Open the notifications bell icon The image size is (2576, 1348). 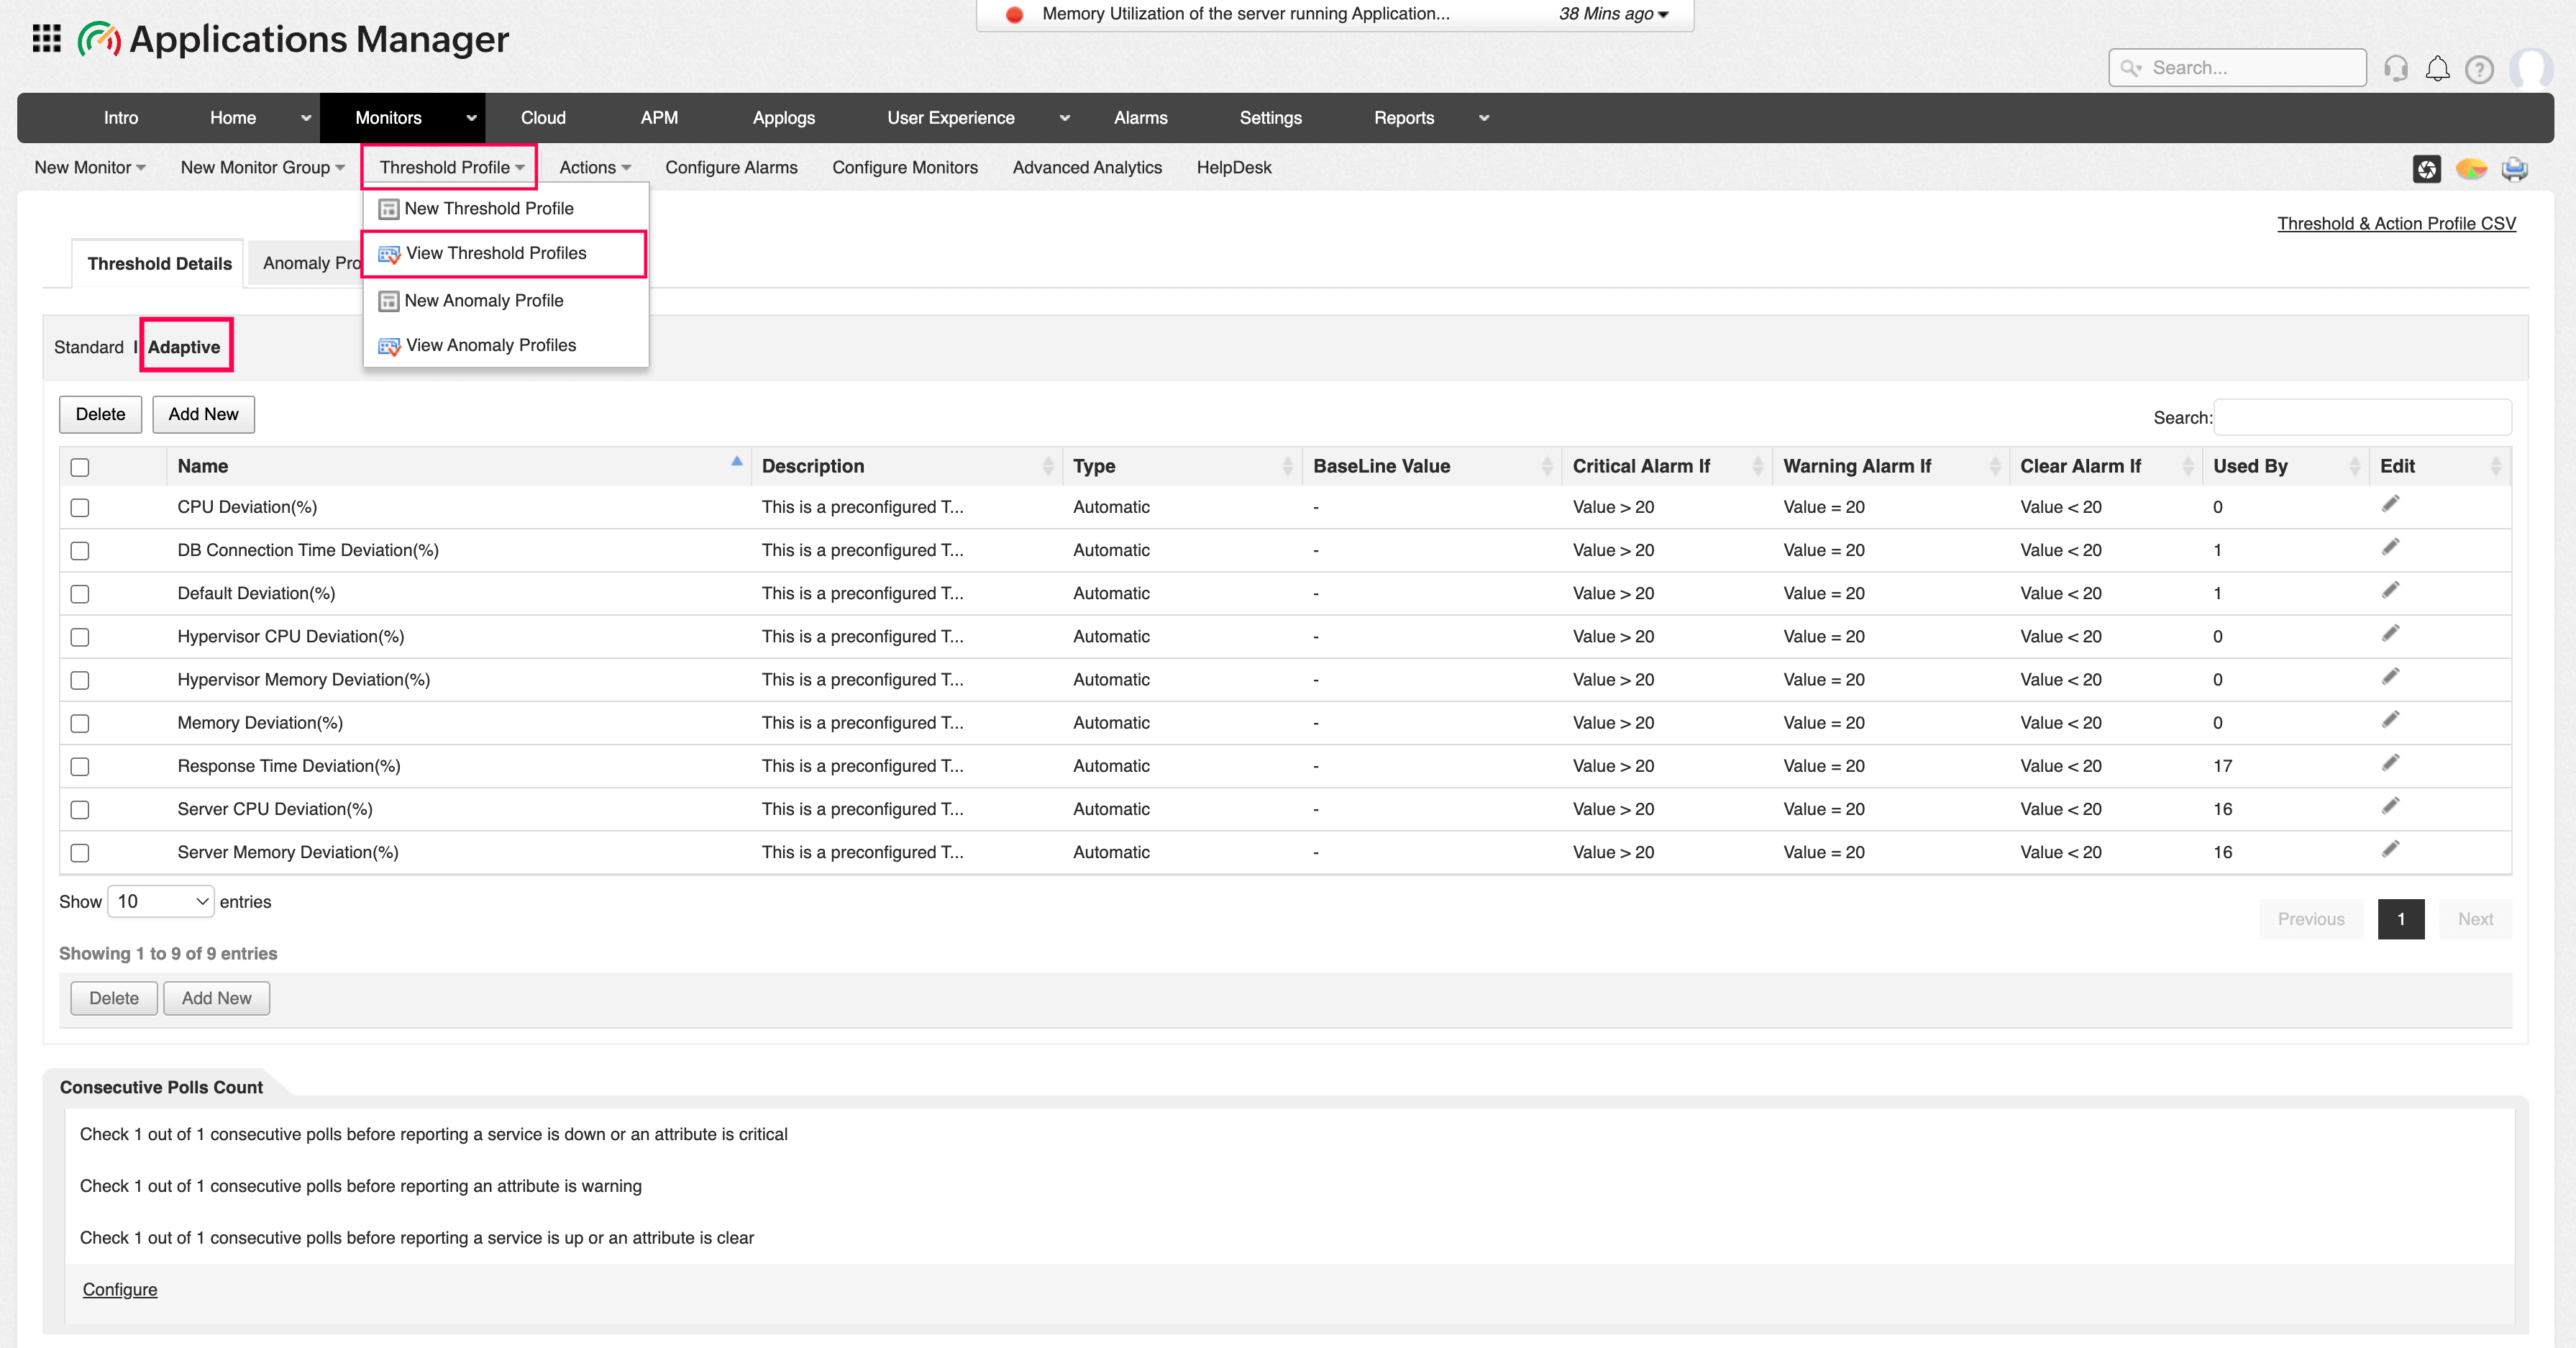[2438, 68]
